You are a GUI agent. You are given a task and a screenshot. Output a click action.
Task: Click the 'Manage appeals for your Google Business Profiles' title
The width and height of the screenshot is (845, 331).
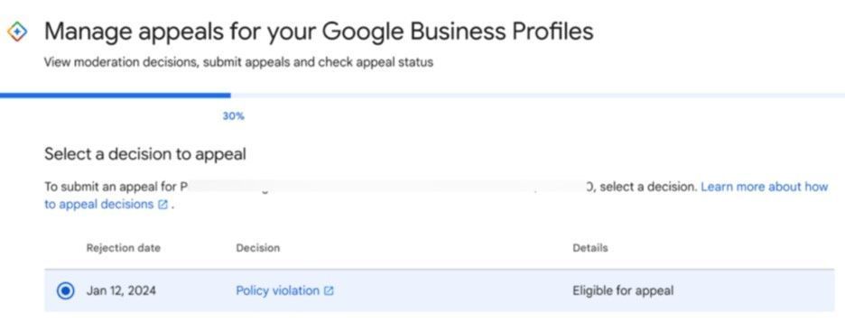click(319, 32)
